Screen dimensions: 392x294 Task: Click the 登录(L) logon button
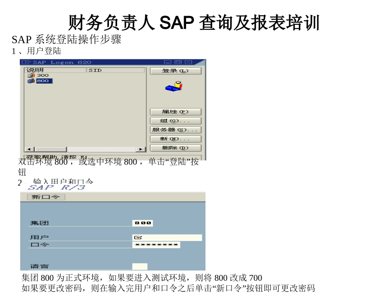(x=175, y=71)
